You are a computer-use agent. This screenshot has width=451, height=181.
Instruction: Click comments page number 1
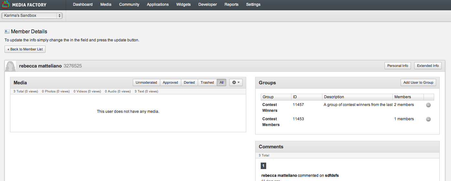pyautogui.click(x=263, y=166)
